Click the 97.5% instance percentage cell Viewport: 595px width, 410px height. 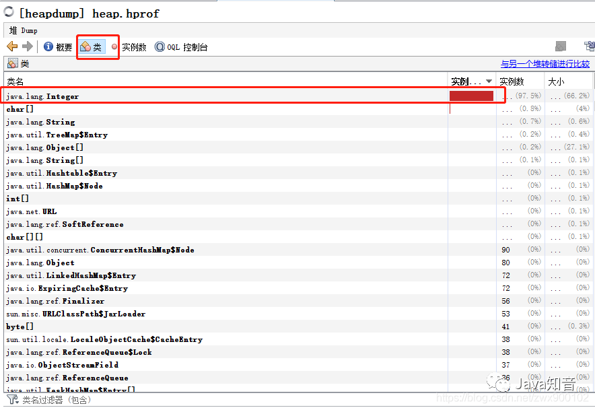pos(528,96)
